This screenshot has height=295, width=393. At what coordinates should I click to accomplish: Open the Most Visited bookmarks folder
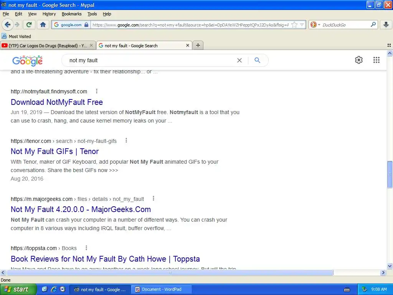pos(16,36)
